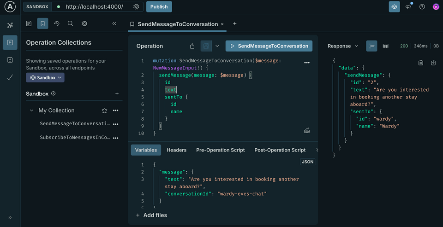Open saved SubscribeToMessagesInConversation operation
The height and width of the screenshot is (227, 443).
[x=75, y=138]
